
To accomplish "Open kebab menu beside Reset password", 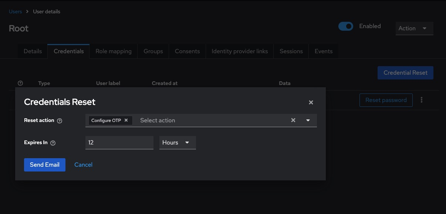I will coord(422,100).
